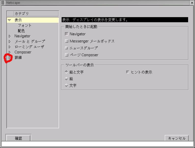Select the メール と グループ label

tap(30, 41)
